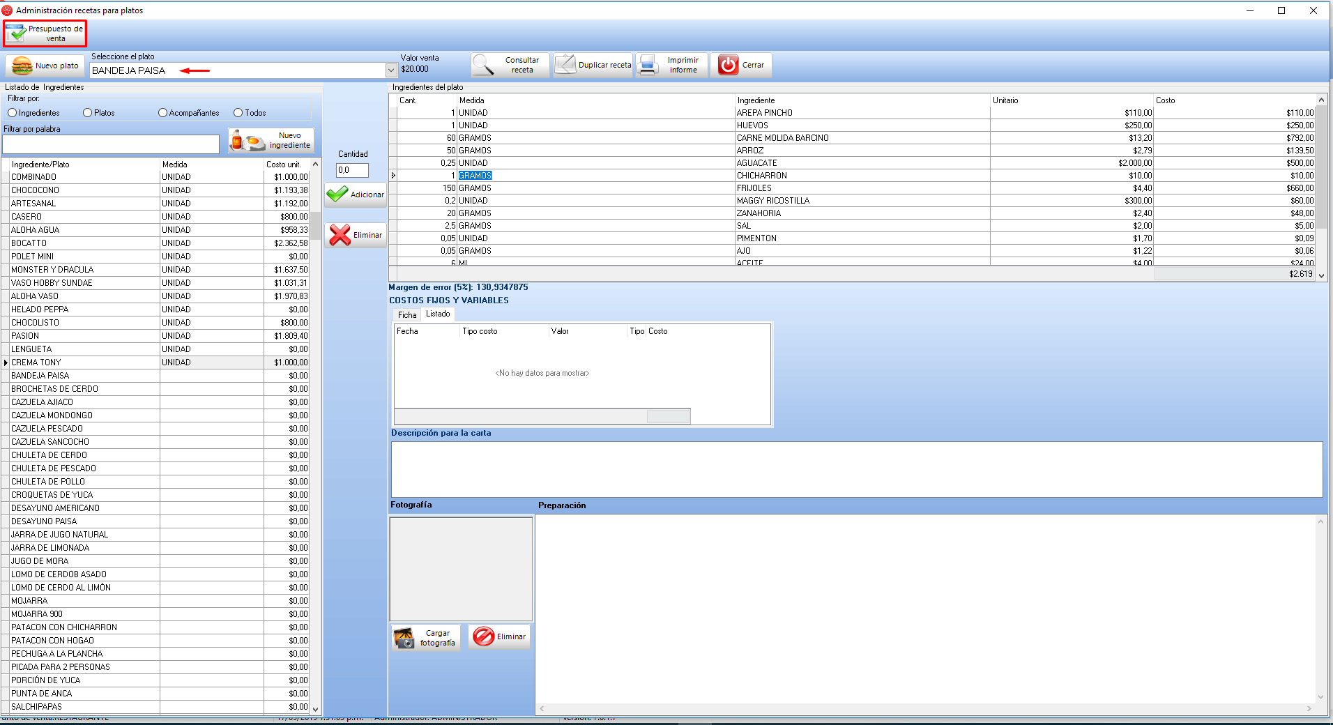Print report via Imprimir informe
Screen dimensions: 1333x725
click(672, 66)
